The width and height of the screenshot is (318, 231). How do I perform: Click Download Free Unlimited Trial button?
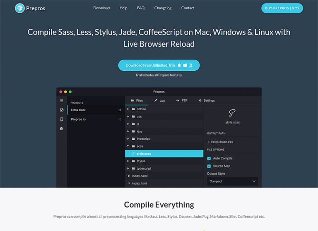[159, 65]
